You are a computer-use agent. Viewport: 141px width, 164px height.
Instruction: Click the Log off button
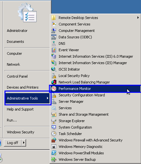click(13, 143)
